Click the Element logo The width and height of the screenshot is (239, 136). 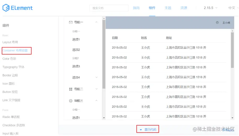18,8
